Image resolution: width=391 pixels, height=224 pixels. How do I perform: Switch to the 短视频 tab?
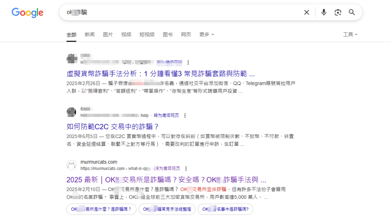[147, 34]
